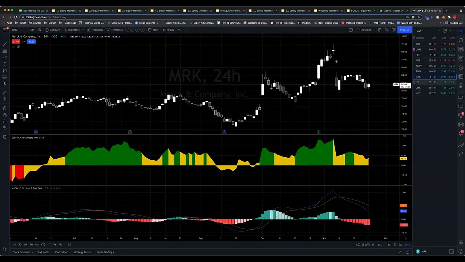Open the watchlist more options menu

point(452,31)
